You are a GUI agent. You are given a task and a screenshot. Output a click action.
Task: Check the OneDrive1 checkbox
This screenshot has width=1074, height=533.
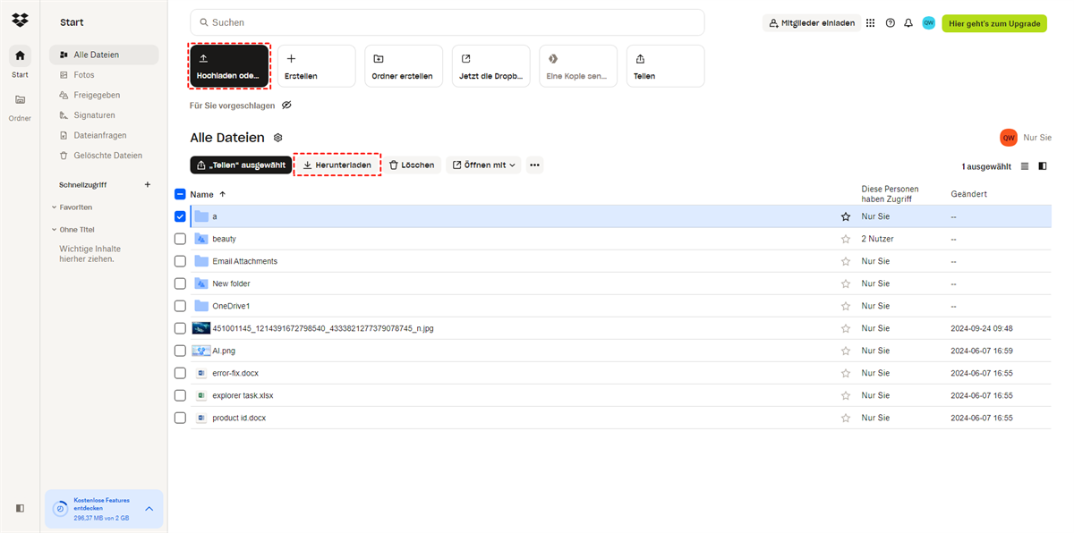(x=180, y=306)
